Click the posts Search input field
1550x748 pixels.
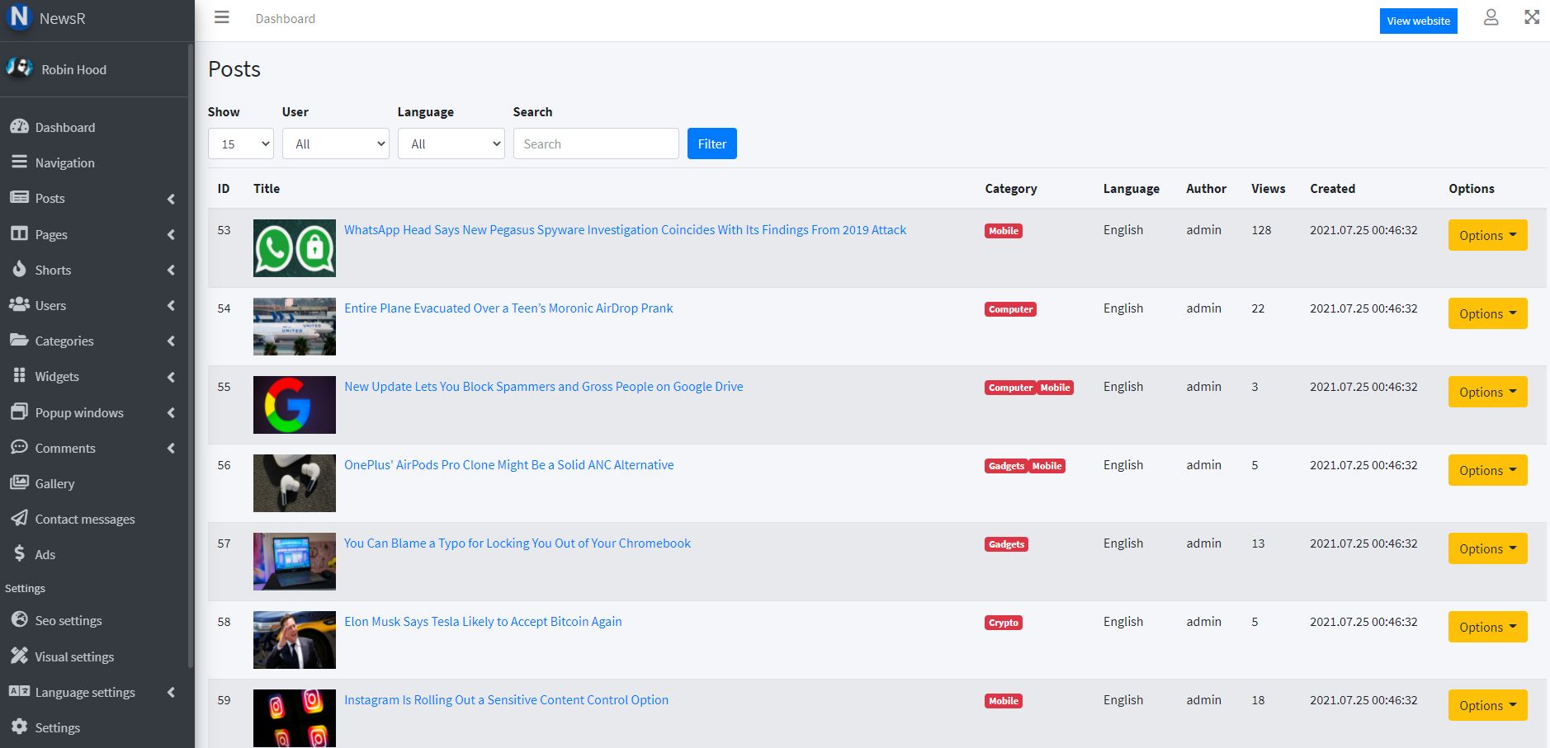tap(595, 143)
